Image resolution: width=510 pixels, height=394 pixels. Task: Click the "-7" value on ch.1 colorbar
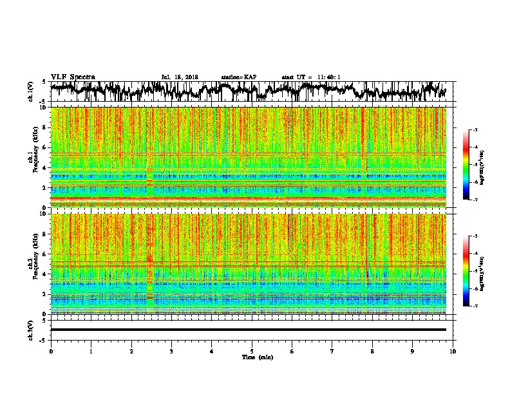click(x=475, y=200)
